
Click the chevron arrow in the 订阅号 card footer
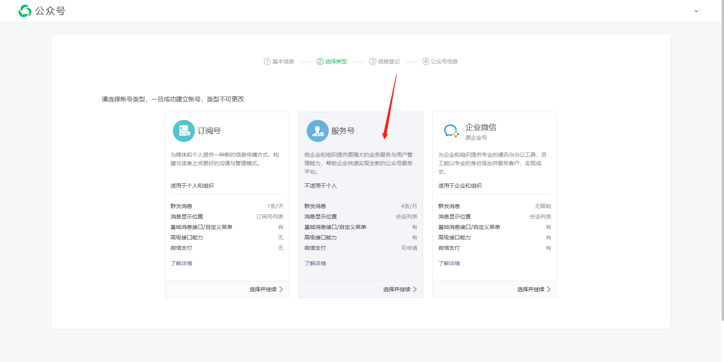pos(281,289)
